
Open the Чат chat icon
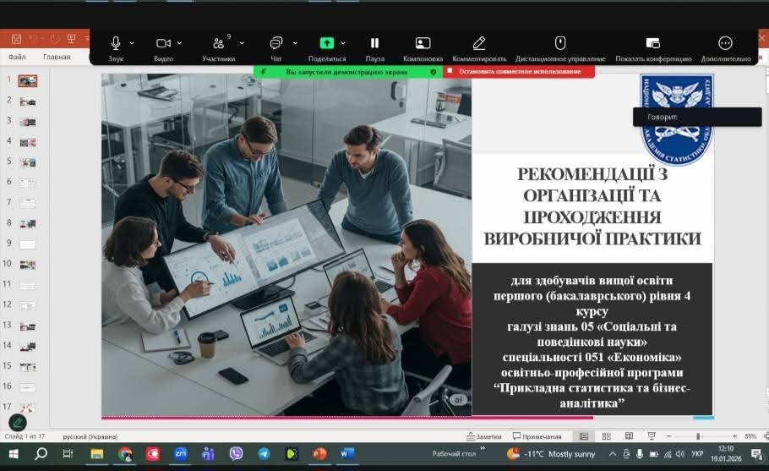coord(275,43)
